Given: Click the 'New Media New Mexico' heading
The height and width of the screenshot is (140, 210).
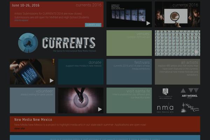Looking at the screenshot, I should [33, 120].
